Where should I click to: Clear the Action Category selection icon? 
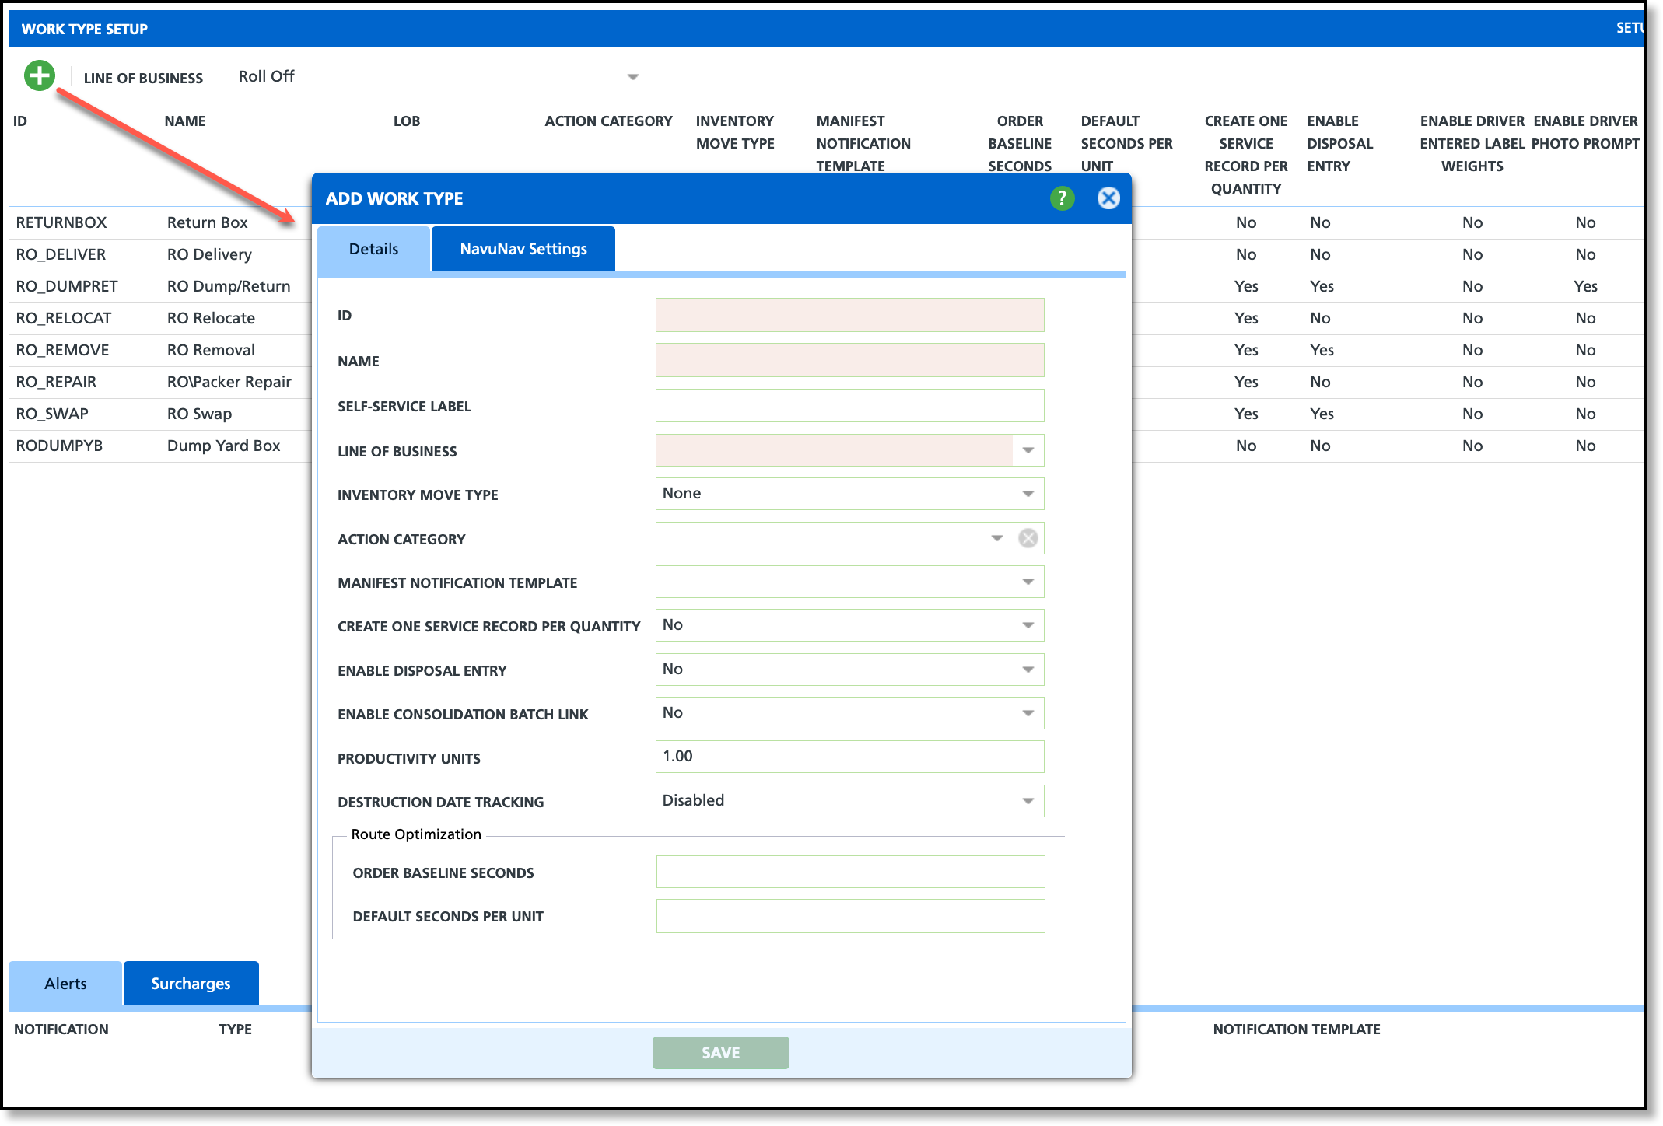[1028, 538]
